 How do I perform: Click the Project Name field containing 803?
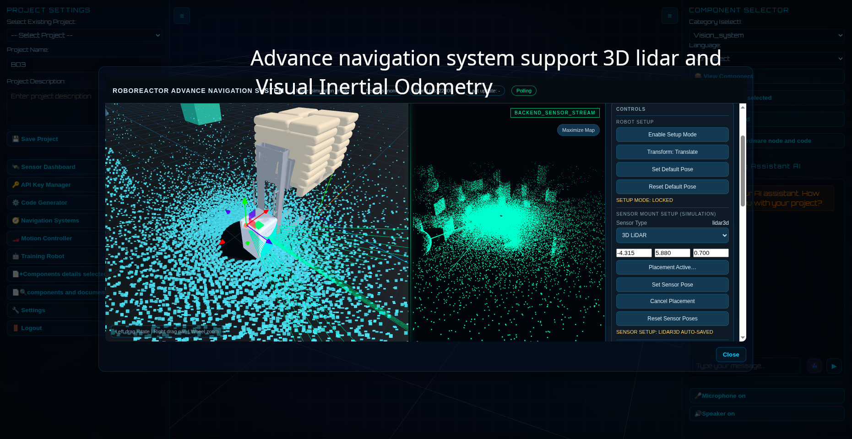pyautogui.click(x=85, y=65)
